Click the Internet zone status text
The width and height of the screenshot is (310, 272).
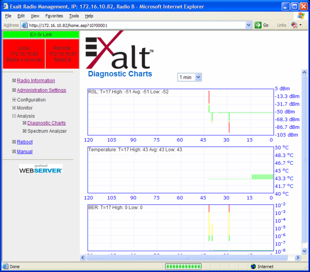(x=266, y=267)
